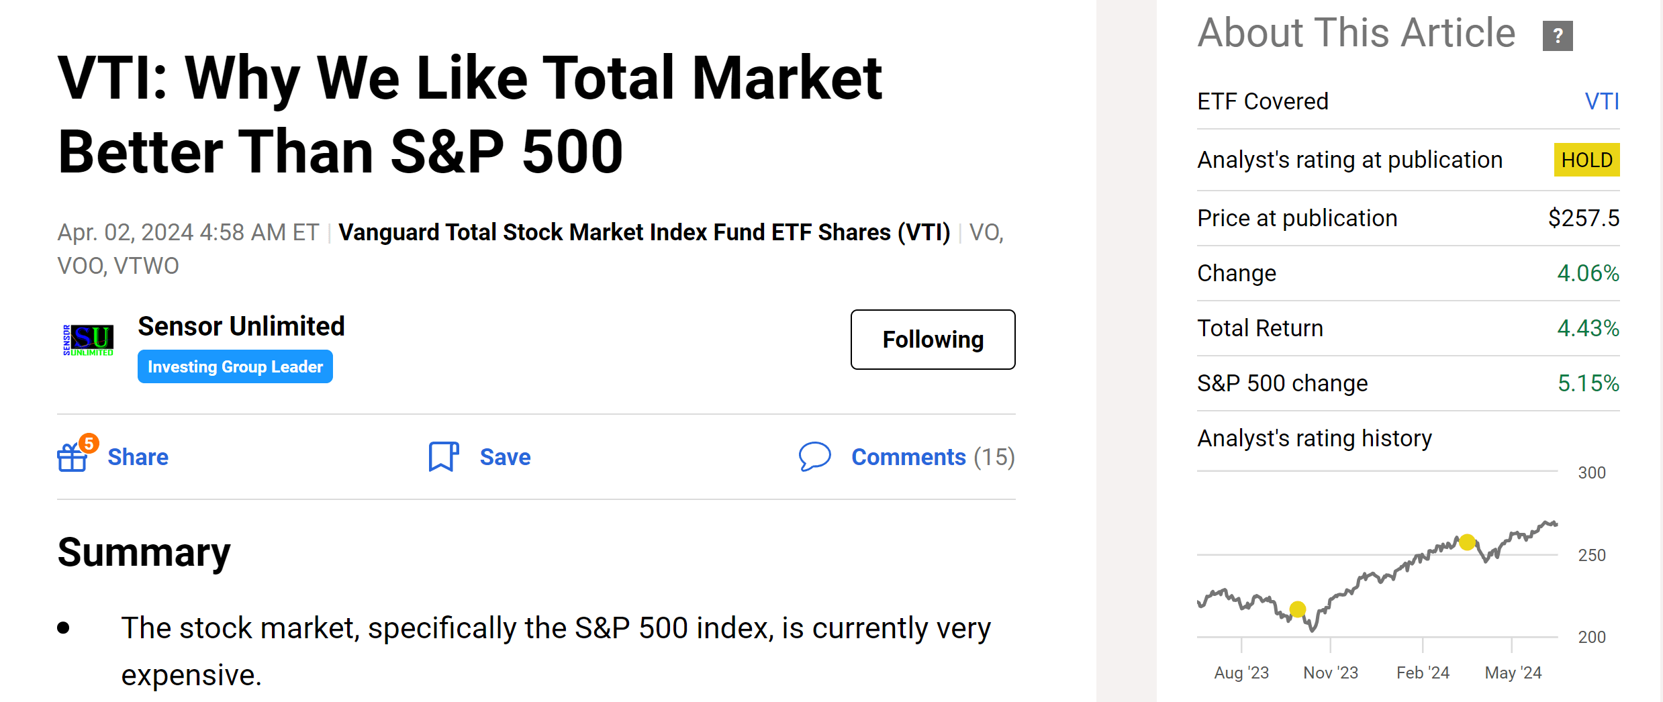Viewport: 1663px width, 702px height.
Task: Click the VTI link in the About panel
Action: click(1603, 101)
